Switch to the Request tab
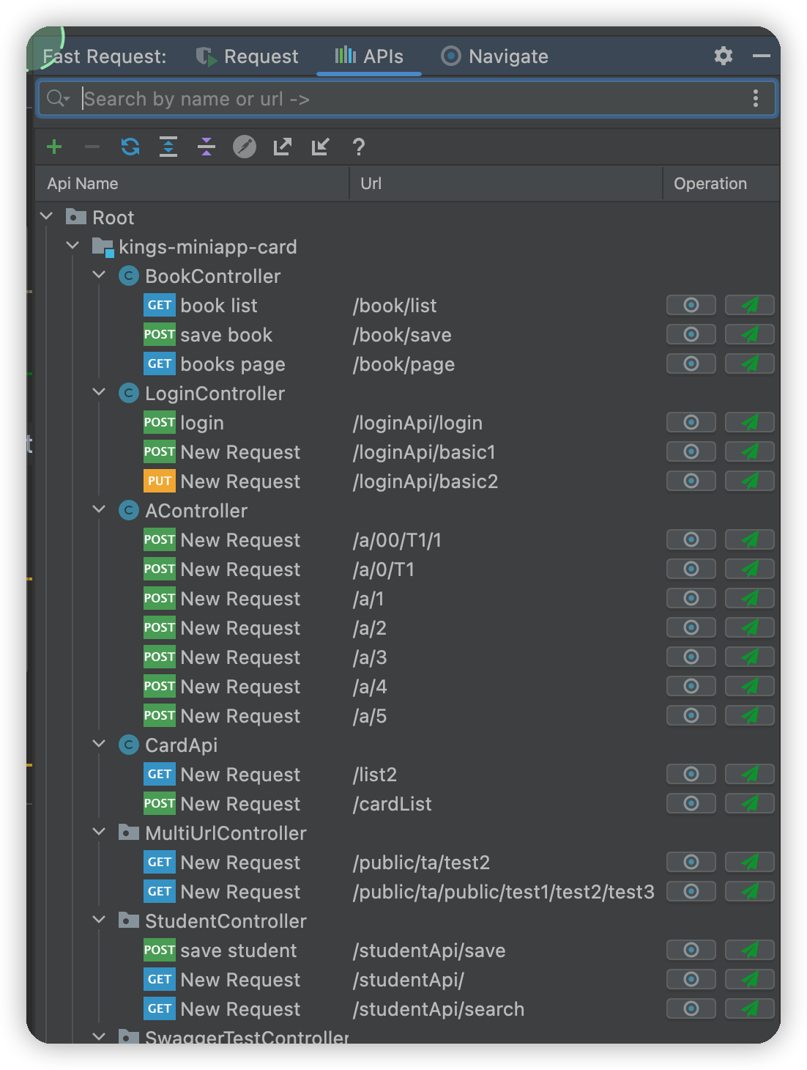The width and height of the screenshot is (807, 1070). coord(248,56)
